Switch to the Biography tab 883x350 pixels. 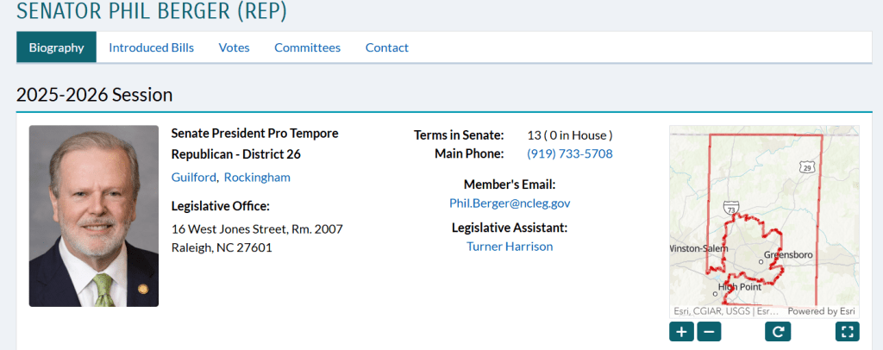56,47
